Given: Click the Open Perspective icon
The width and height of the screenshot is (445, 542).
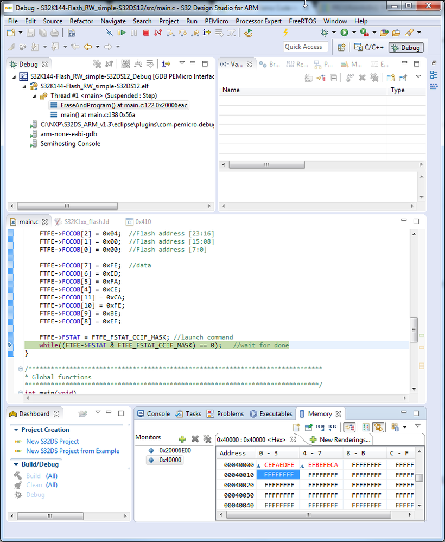Looking at the screenshot, I should (x=341, y=47).
